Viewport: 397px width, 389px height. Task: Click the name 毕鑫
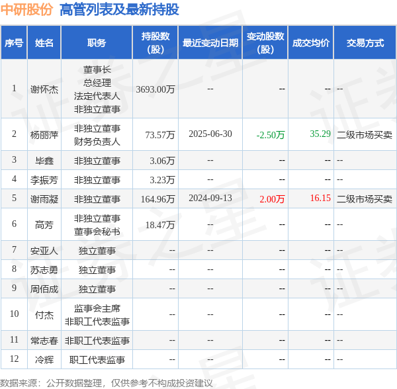pyautogui.click(x=44, y=161)
